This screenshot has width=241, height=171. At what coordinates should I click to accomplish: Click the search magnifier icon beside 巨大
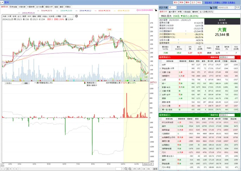(x=1, y=3)
